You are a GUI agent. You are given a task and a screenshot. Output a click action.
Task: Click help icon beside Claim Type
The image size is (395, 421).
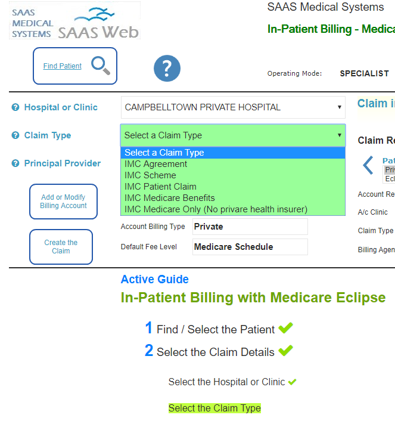[15, 135]
